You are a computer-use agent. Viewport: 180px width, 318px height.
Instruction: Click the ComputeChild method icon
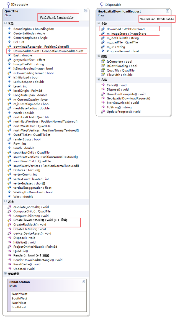[9, 211]
